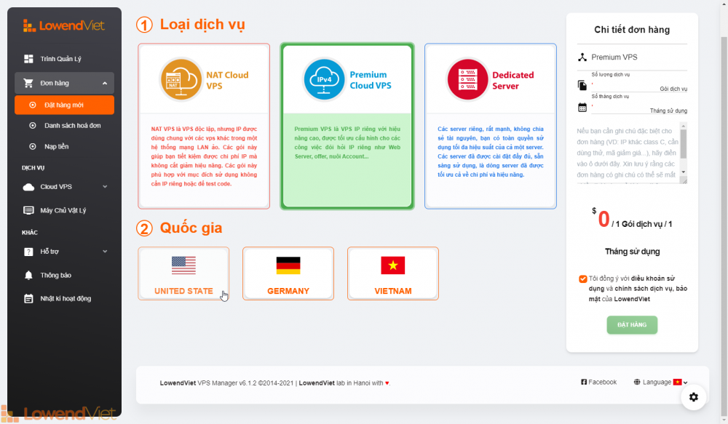Click the service quantity copy icon
The width and height of the screenshot is (728, 424).
(x=582, y=85)
